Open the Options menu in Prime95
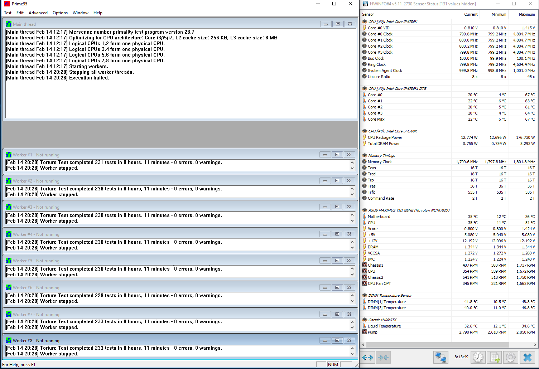Screen dimensions: 539x369 click(x=60, y=13)
